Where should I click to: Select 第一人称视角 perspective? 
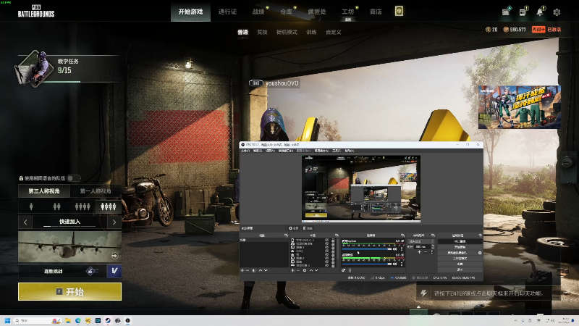(96, 191)
